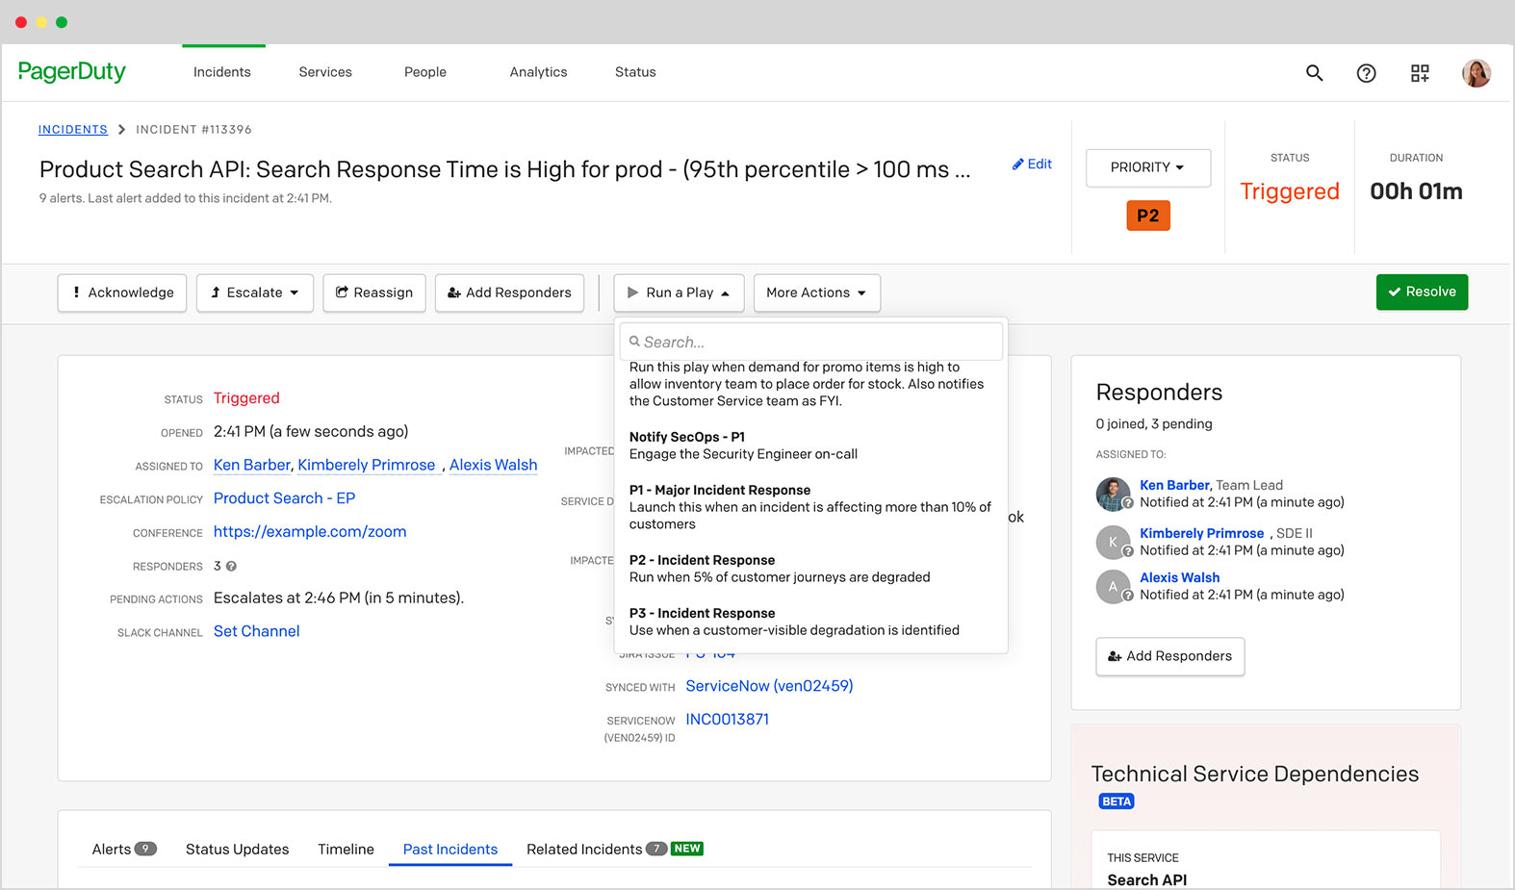Click the search magnifier icon in header
This screenshot has height=890, width=1515.
tap(1314, 73)
